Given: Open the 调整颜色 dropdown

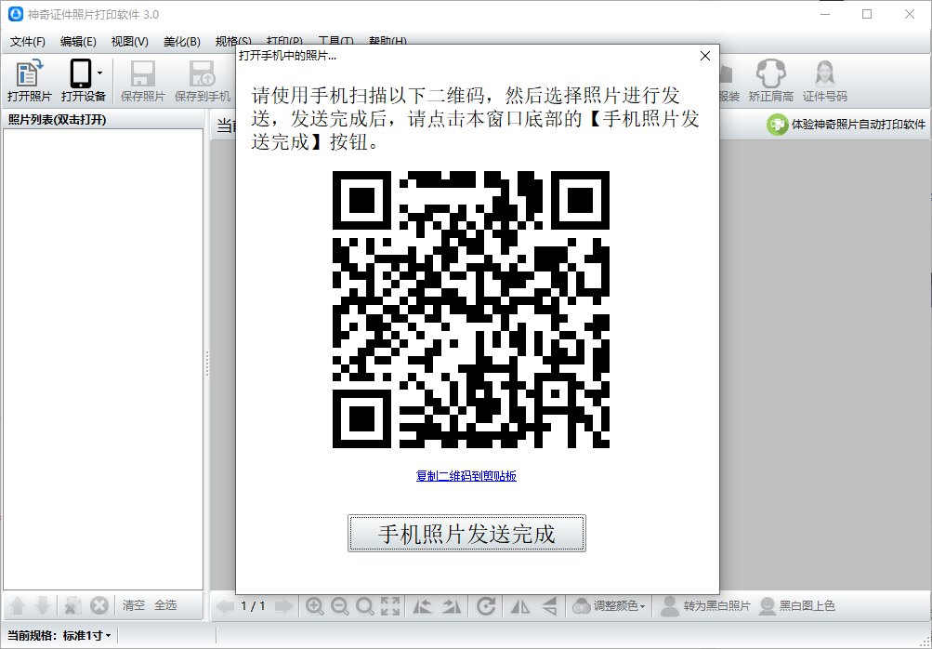Looking at the screenshot, I should click(x=610, y=606).
